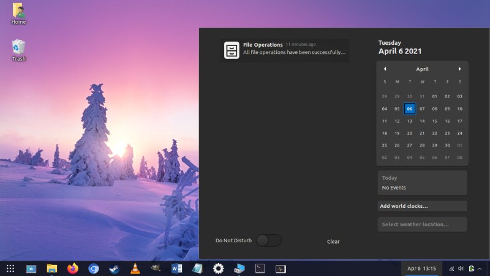Viewport: 490px width, 276px height.
Task: Launch Firefox from the taskbar
Action: (x=73, y=269)
